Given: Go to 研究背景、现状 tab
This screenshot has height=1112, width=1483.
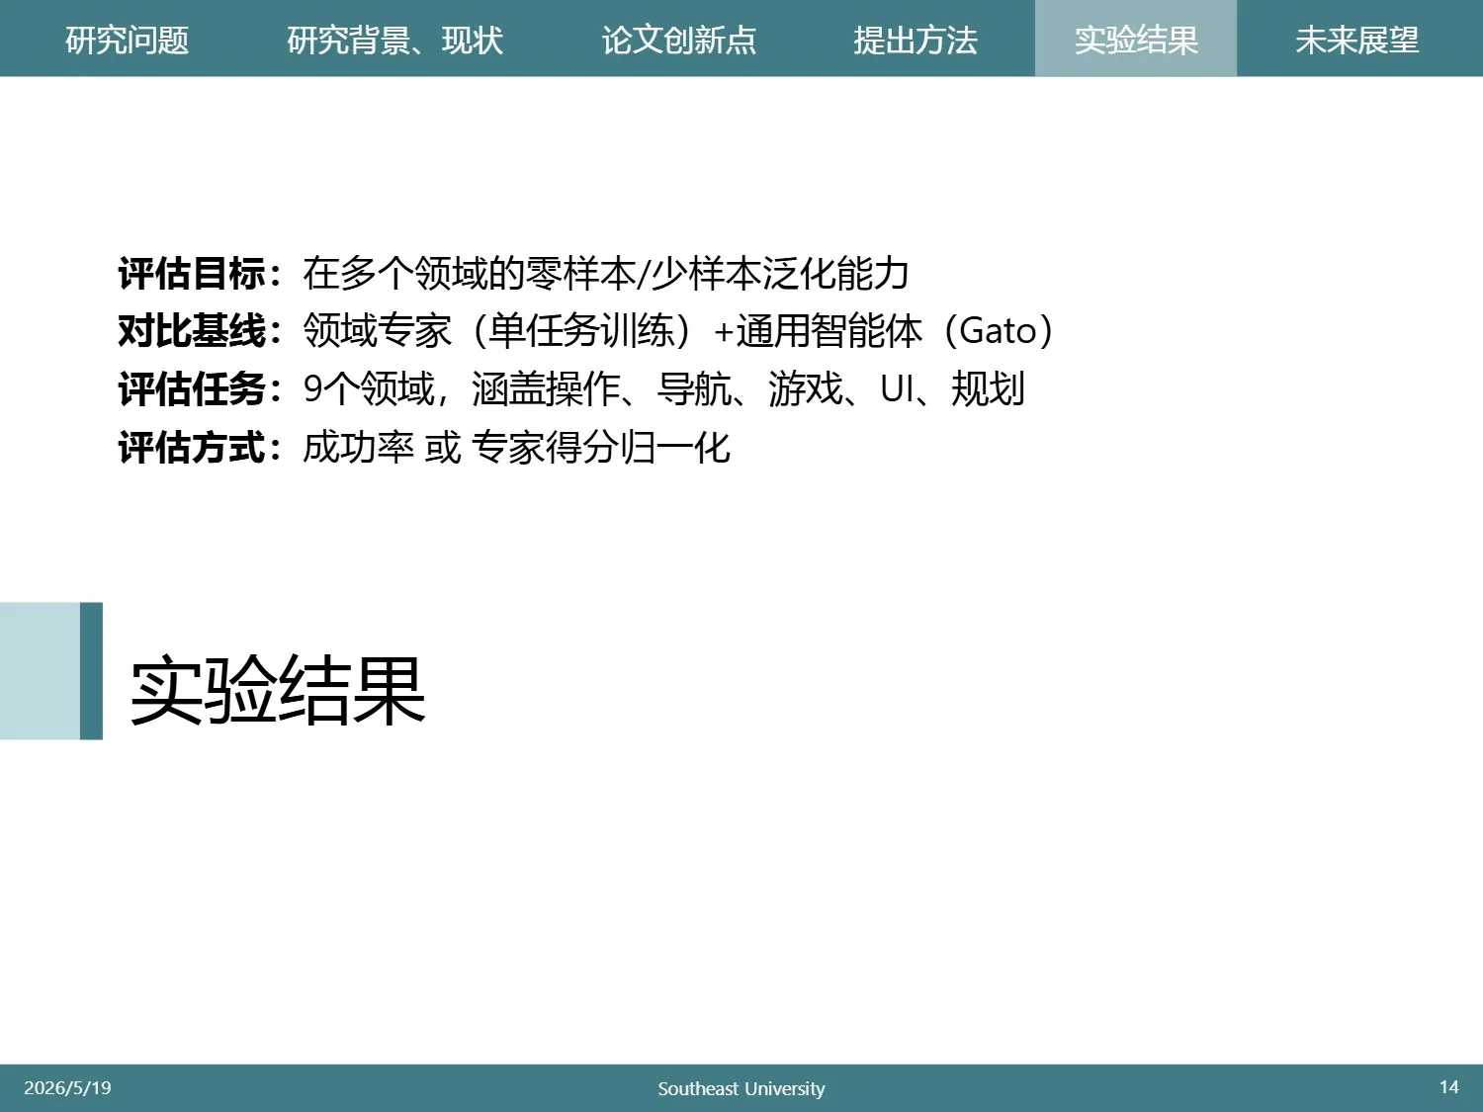Looking at the screenshot, I should click(x=395, y=40).
